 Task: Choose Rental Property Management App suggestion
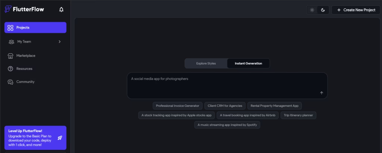pyautogui.click(x=275, y=106)
